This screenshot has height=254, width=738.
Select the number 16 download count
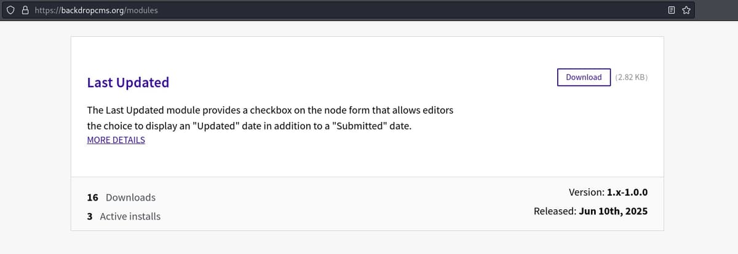click(x=93, y=198)
